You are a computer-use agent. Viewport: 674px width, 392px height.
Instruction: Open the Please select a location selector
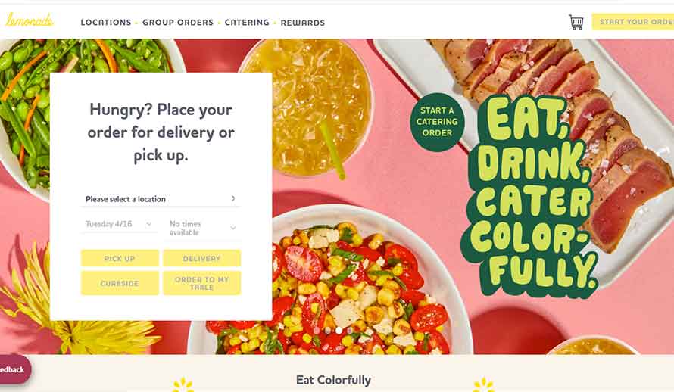pos(161,199)
